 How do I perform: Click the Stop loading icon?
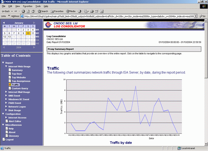click(x=23, y=11)
